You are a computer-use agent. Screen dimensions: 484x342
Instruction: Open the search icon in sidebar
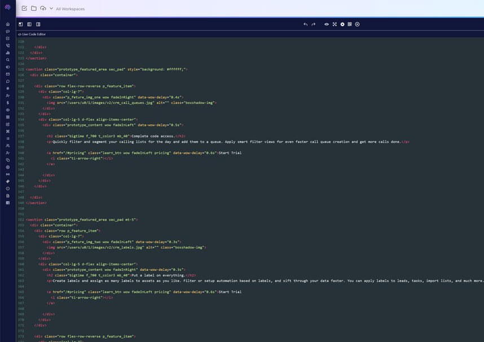point(8,60)
